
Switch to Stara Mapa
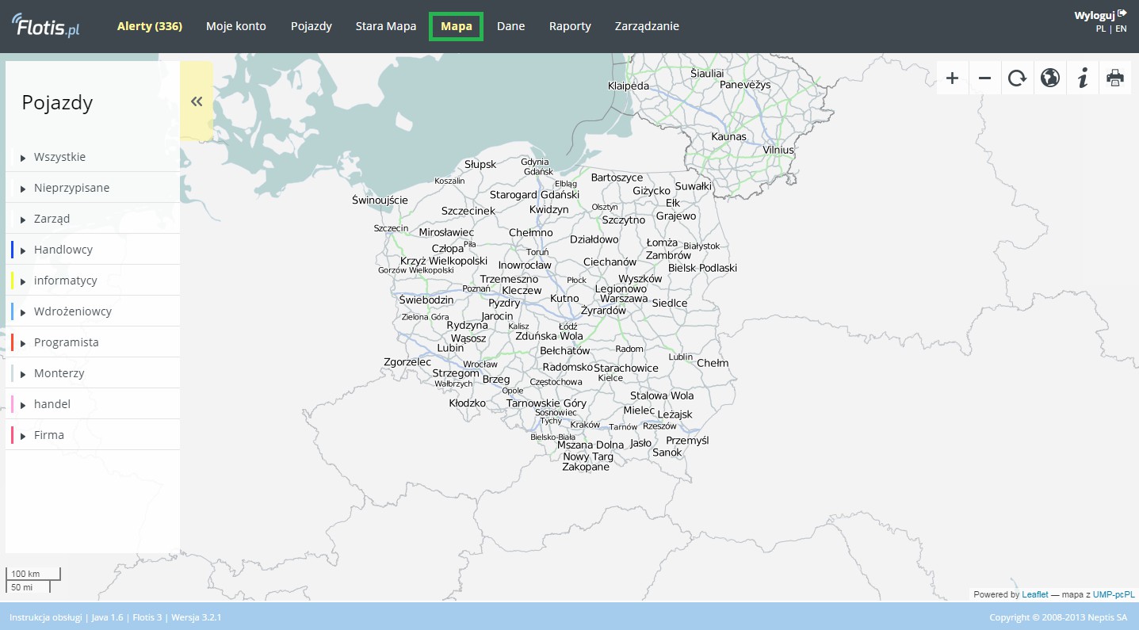(x=386, y=26)
